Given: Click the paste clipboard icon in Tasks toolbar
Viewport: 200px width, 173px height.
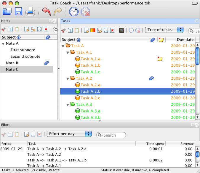Looking at the screenshot, I should pyautogui.click(x=77, y=30).
